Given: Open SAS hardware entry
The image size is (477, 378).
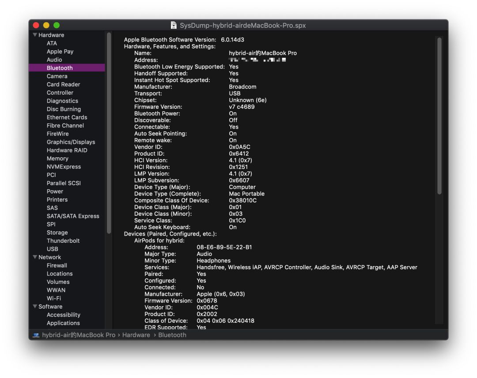Looking at the screenshot, I should click(x=52, y=208).
